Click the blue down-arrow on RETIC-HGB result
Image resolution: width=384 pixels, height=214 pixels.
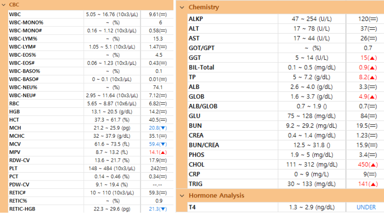[x=163, y=209]
